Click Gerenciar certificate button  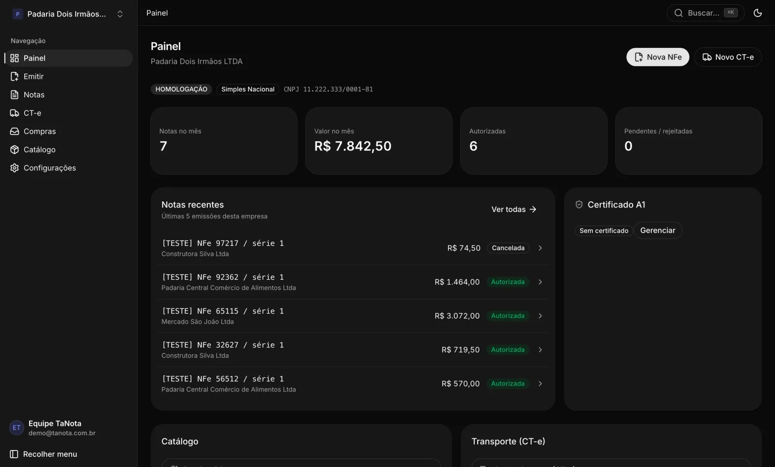658,230
